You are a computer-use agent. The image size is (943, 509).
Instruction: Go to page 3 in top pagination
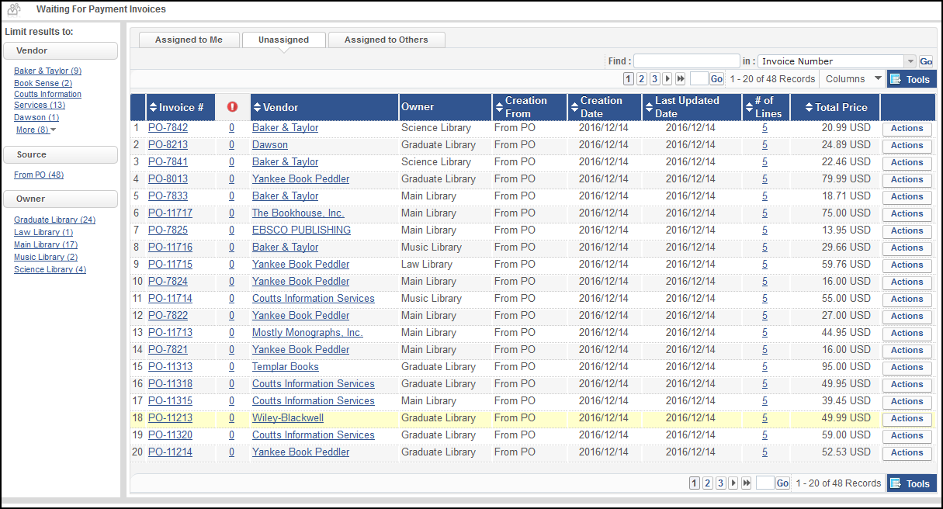click(654, 79)
